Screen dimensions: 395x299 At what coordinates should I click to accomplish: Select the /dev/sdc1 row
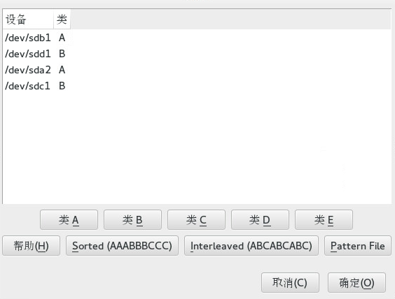197,86
